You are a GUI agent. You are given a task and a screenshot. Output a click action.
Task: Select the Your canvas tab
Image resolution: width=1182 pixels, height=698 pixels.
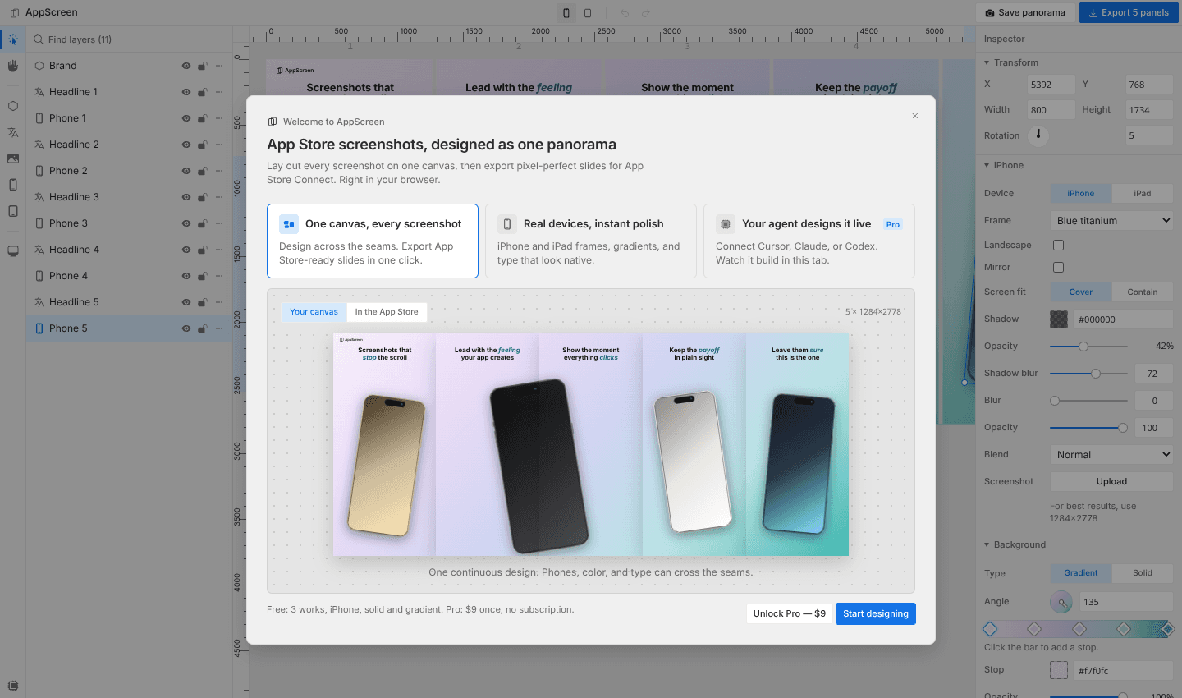click(x=314, y=312)
